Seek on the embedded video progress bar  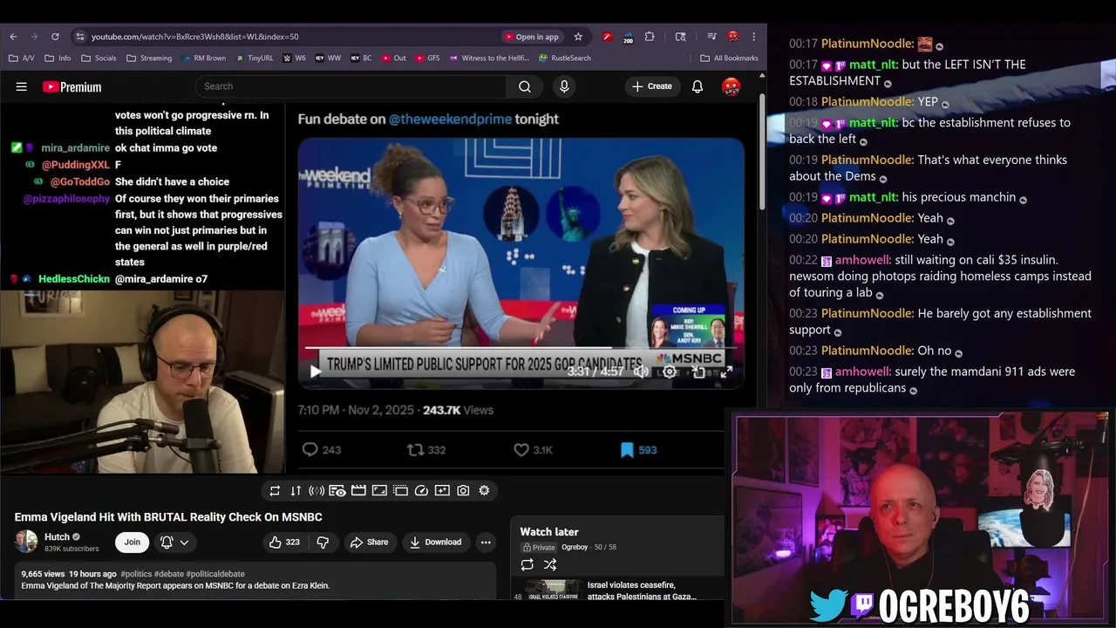(x=521, y=348)
